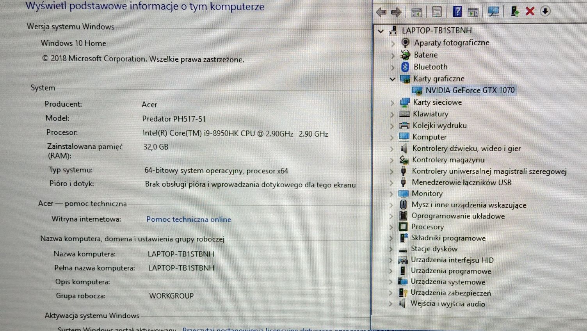
Task: Click the 'Windows 10 Home' edition text
Action: [73, 43]
